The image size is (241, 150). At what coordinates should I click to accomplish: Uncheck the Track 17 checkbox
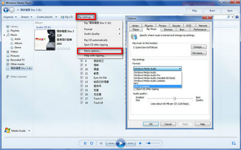[x=82, y=99]
